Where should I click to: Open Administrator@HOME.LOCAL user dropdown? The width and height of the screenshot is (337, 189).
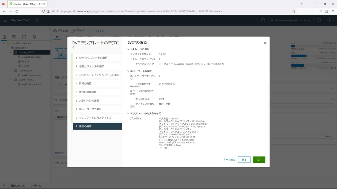tap(290, 20)
